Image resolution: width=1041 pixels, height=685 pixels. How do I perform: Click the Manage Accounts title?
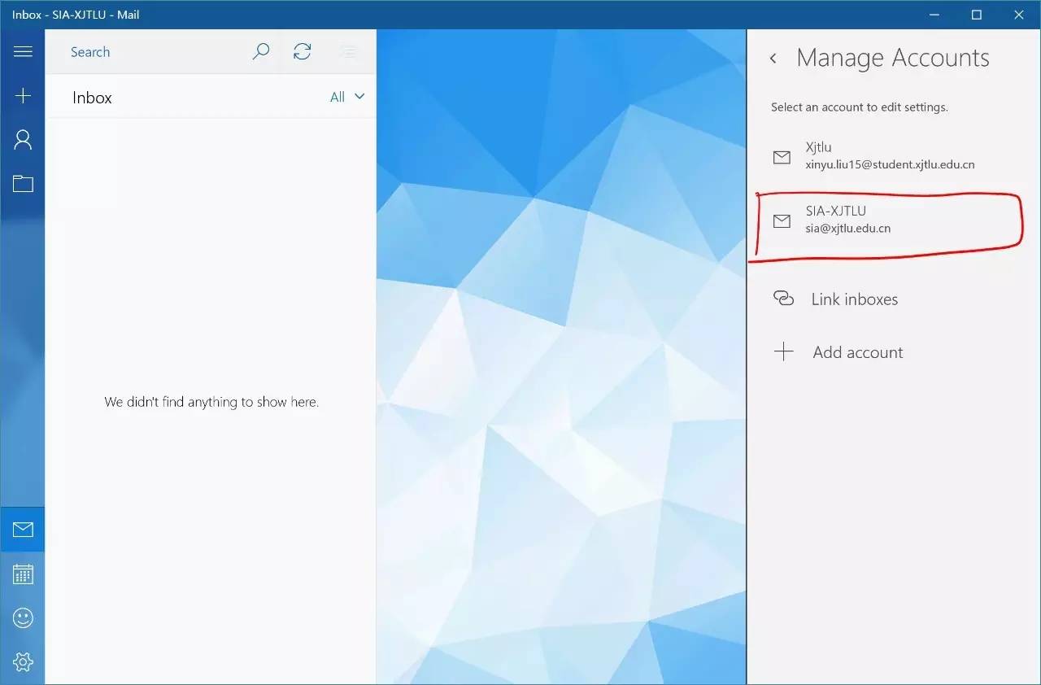click(x=893, y=58)
